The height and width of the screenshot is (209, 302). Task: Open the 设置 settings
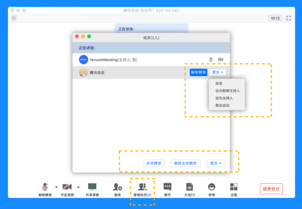point(234,187)
